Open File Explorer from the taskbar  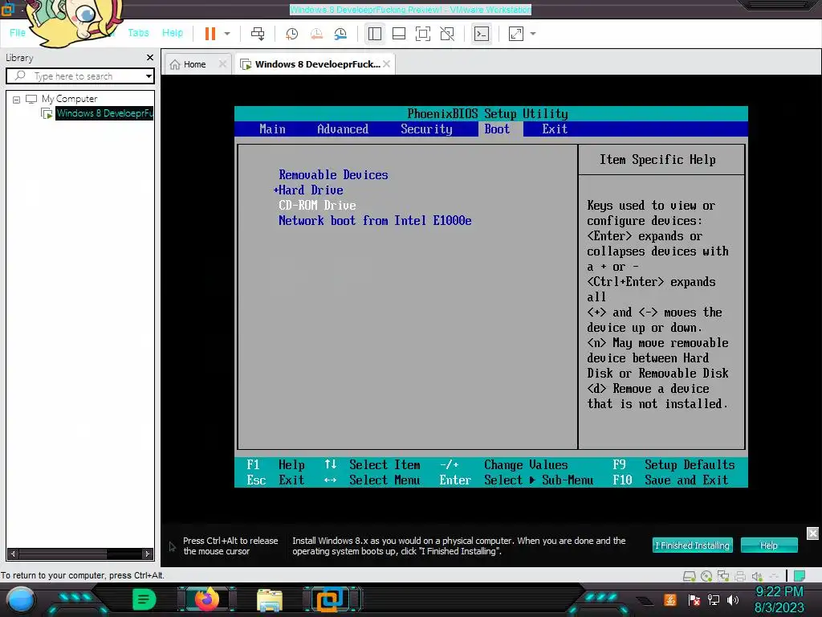(x=270, y=600)
